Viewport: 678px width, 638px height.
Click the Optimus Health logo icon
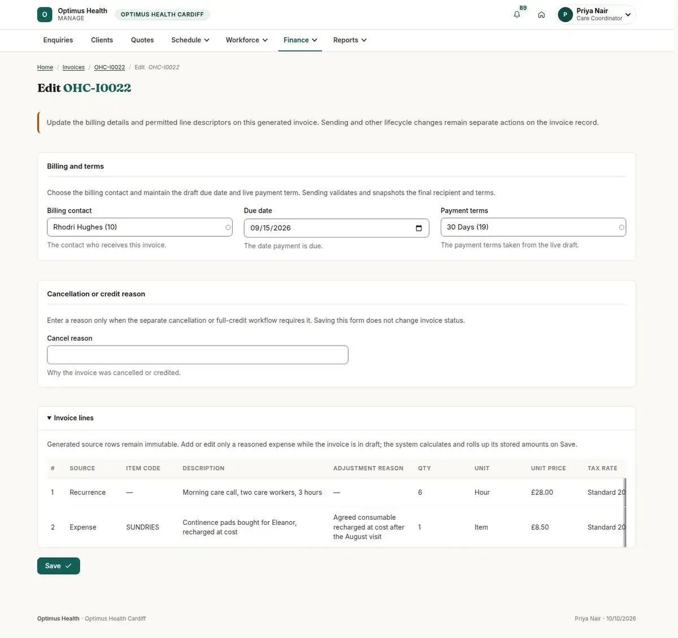[45, 15]
